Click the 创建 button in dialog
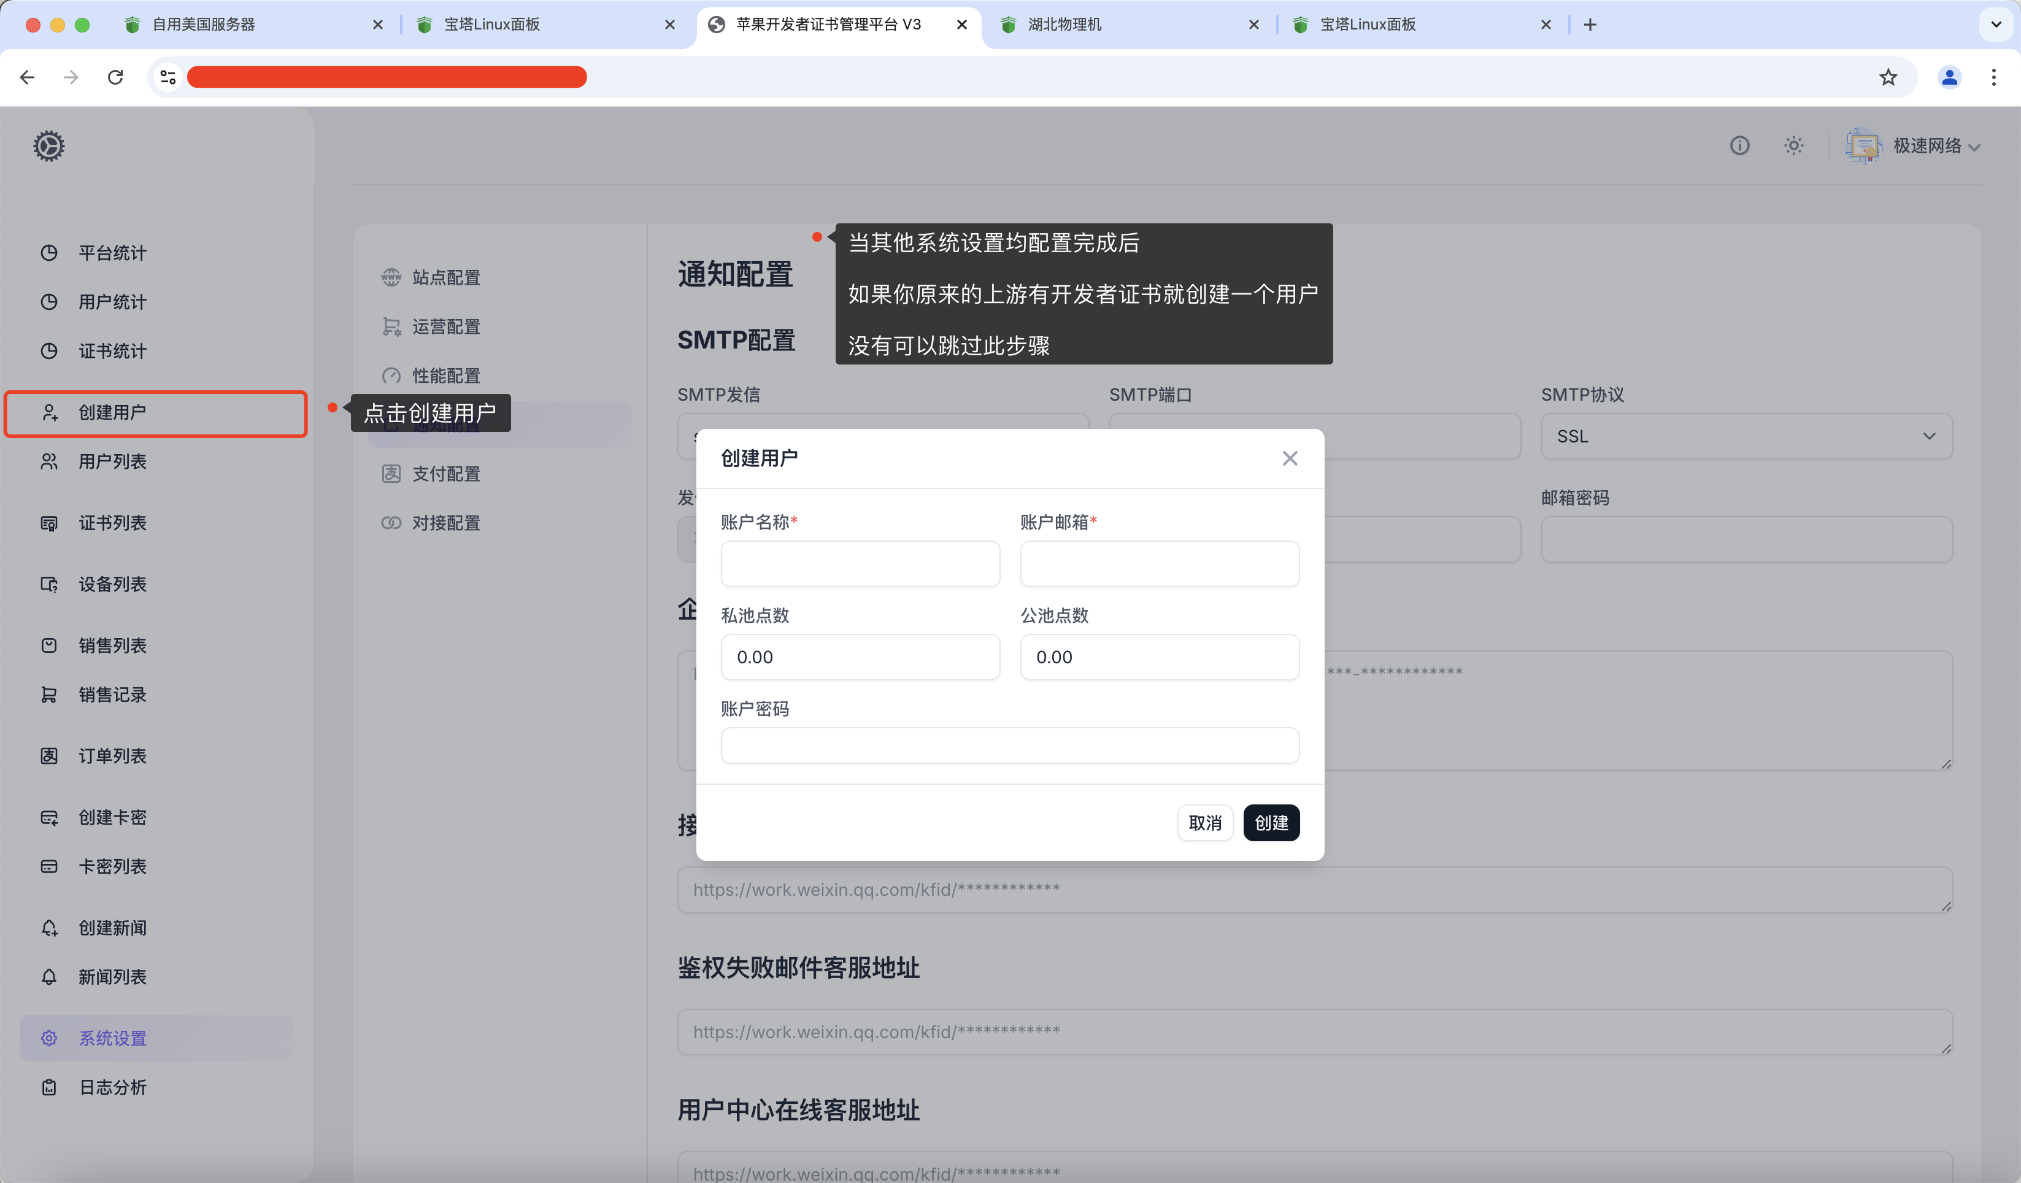2021x1183 pixels. [1271, 823]
